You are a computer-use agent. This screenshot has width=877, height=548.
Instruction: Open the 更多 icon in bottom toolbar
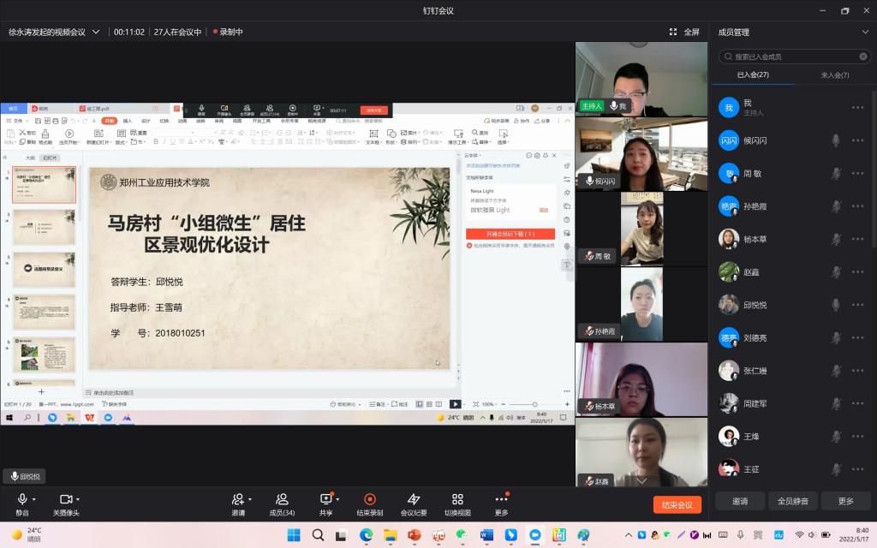tap(501, 499)
